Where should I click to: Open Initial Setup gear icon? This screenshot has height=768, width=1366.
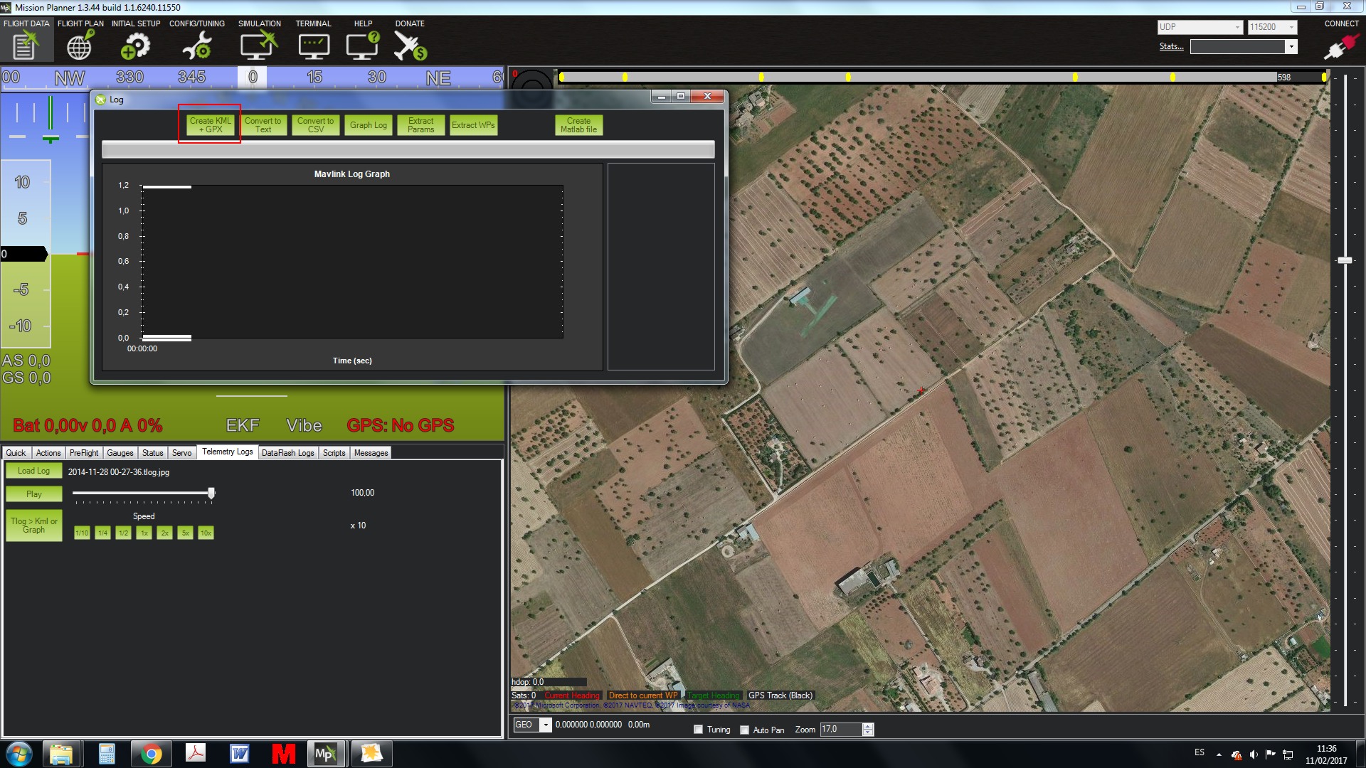pyautogui.click(x=135, y=46)
